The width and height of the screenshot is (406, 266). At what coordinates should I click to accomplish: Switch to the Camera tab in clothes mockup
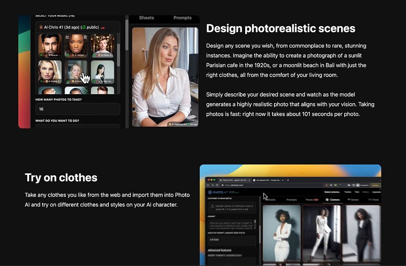click(x=333, y=200)
